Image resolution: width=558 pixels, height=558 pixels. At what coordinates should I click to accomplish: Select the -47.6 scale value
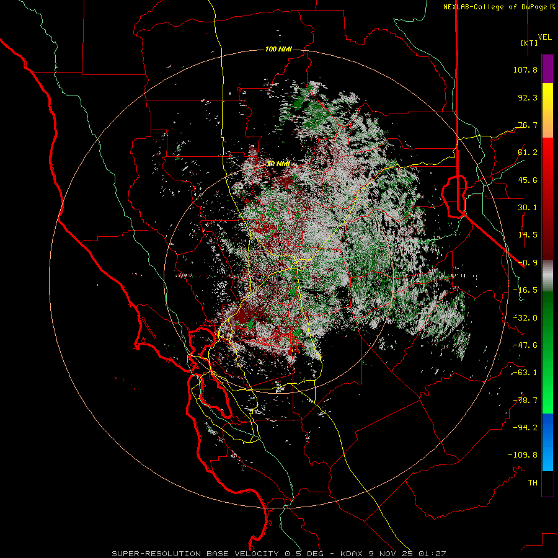pyautogui.click(x=525, y=345)
